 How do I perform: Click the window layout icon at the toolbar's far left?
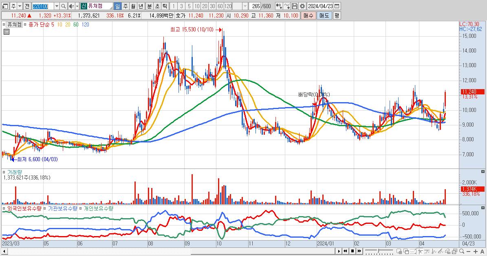pyautogui.click(x=5, y=6)
